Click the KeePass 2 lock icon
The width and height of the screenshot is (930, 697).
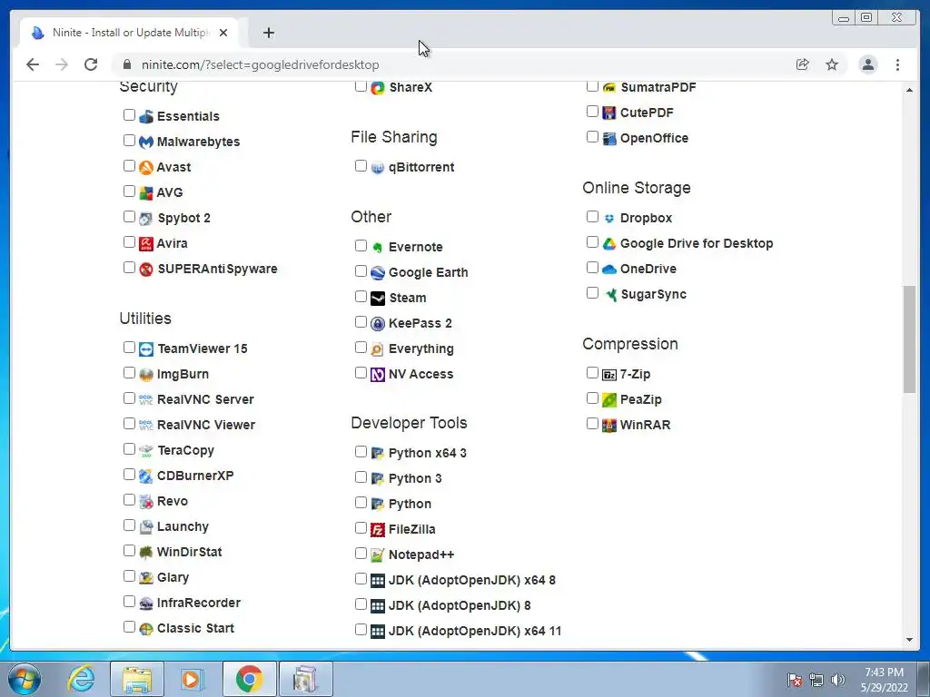(378, 324)
